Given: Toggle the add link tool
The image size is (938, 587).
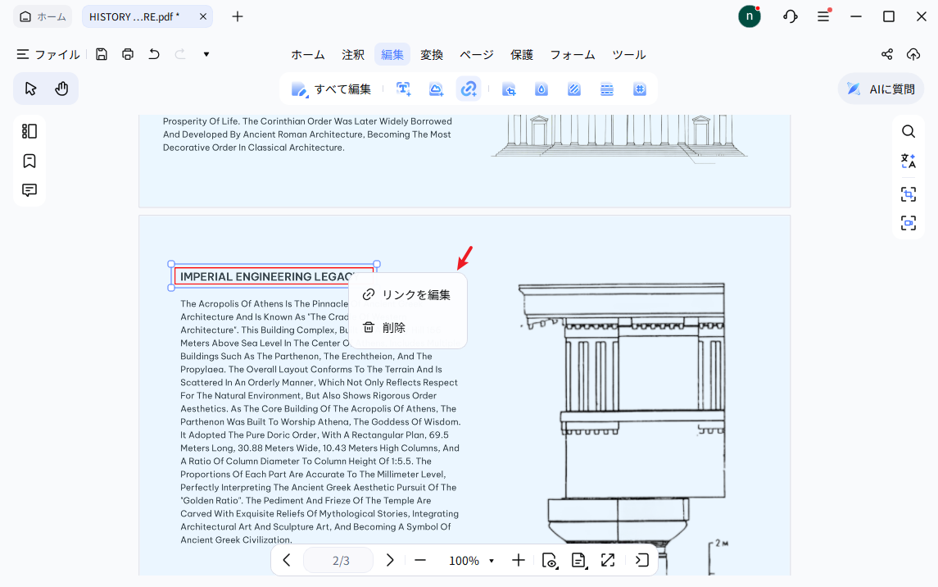Looking at the screenshot, I should point(469,89).
